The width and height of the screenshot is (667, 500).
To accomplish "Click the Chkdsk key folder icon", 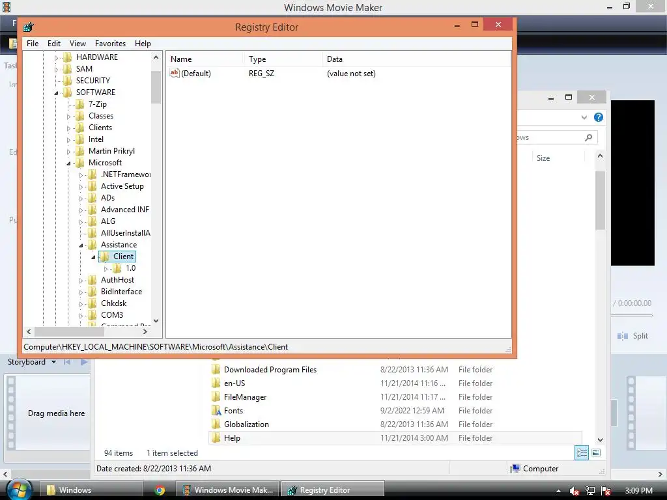I will 92,303.
